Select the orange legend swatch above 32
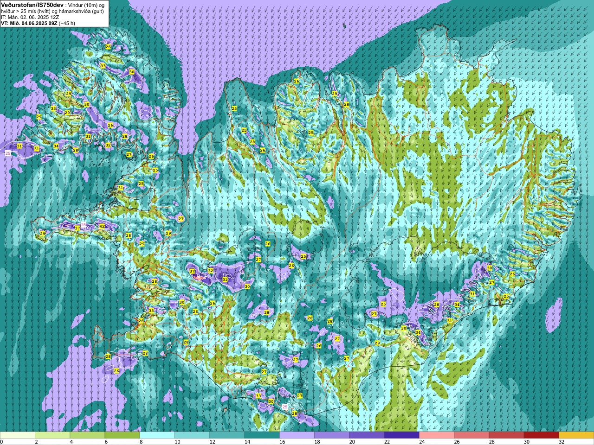 click(x=576, y=435)
